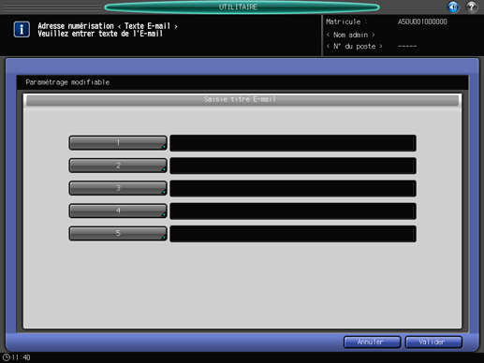Click the UTILITAIRE title banner
This screenshot has height=363, width=484.
[x=242, y=7]
